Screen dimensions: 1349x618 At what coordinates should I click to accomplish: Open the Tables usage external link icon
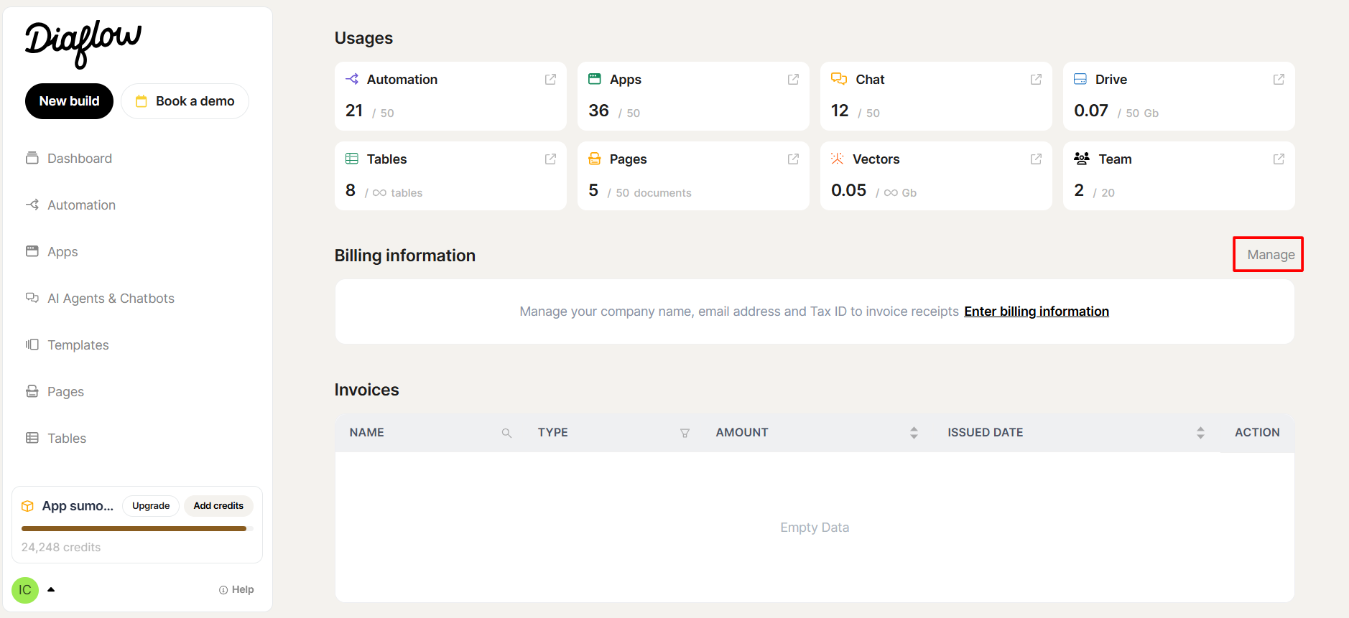pyautogui.click(x=550, y=159)
